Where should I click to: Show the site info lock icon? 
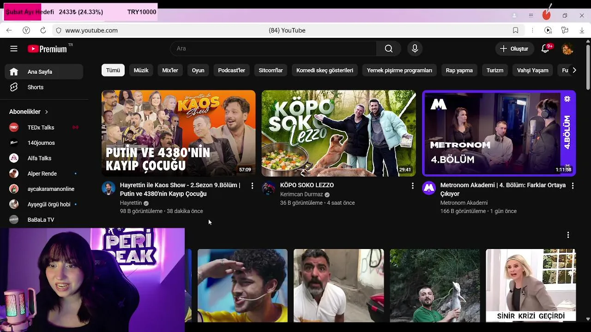click(x=59, y=30)
